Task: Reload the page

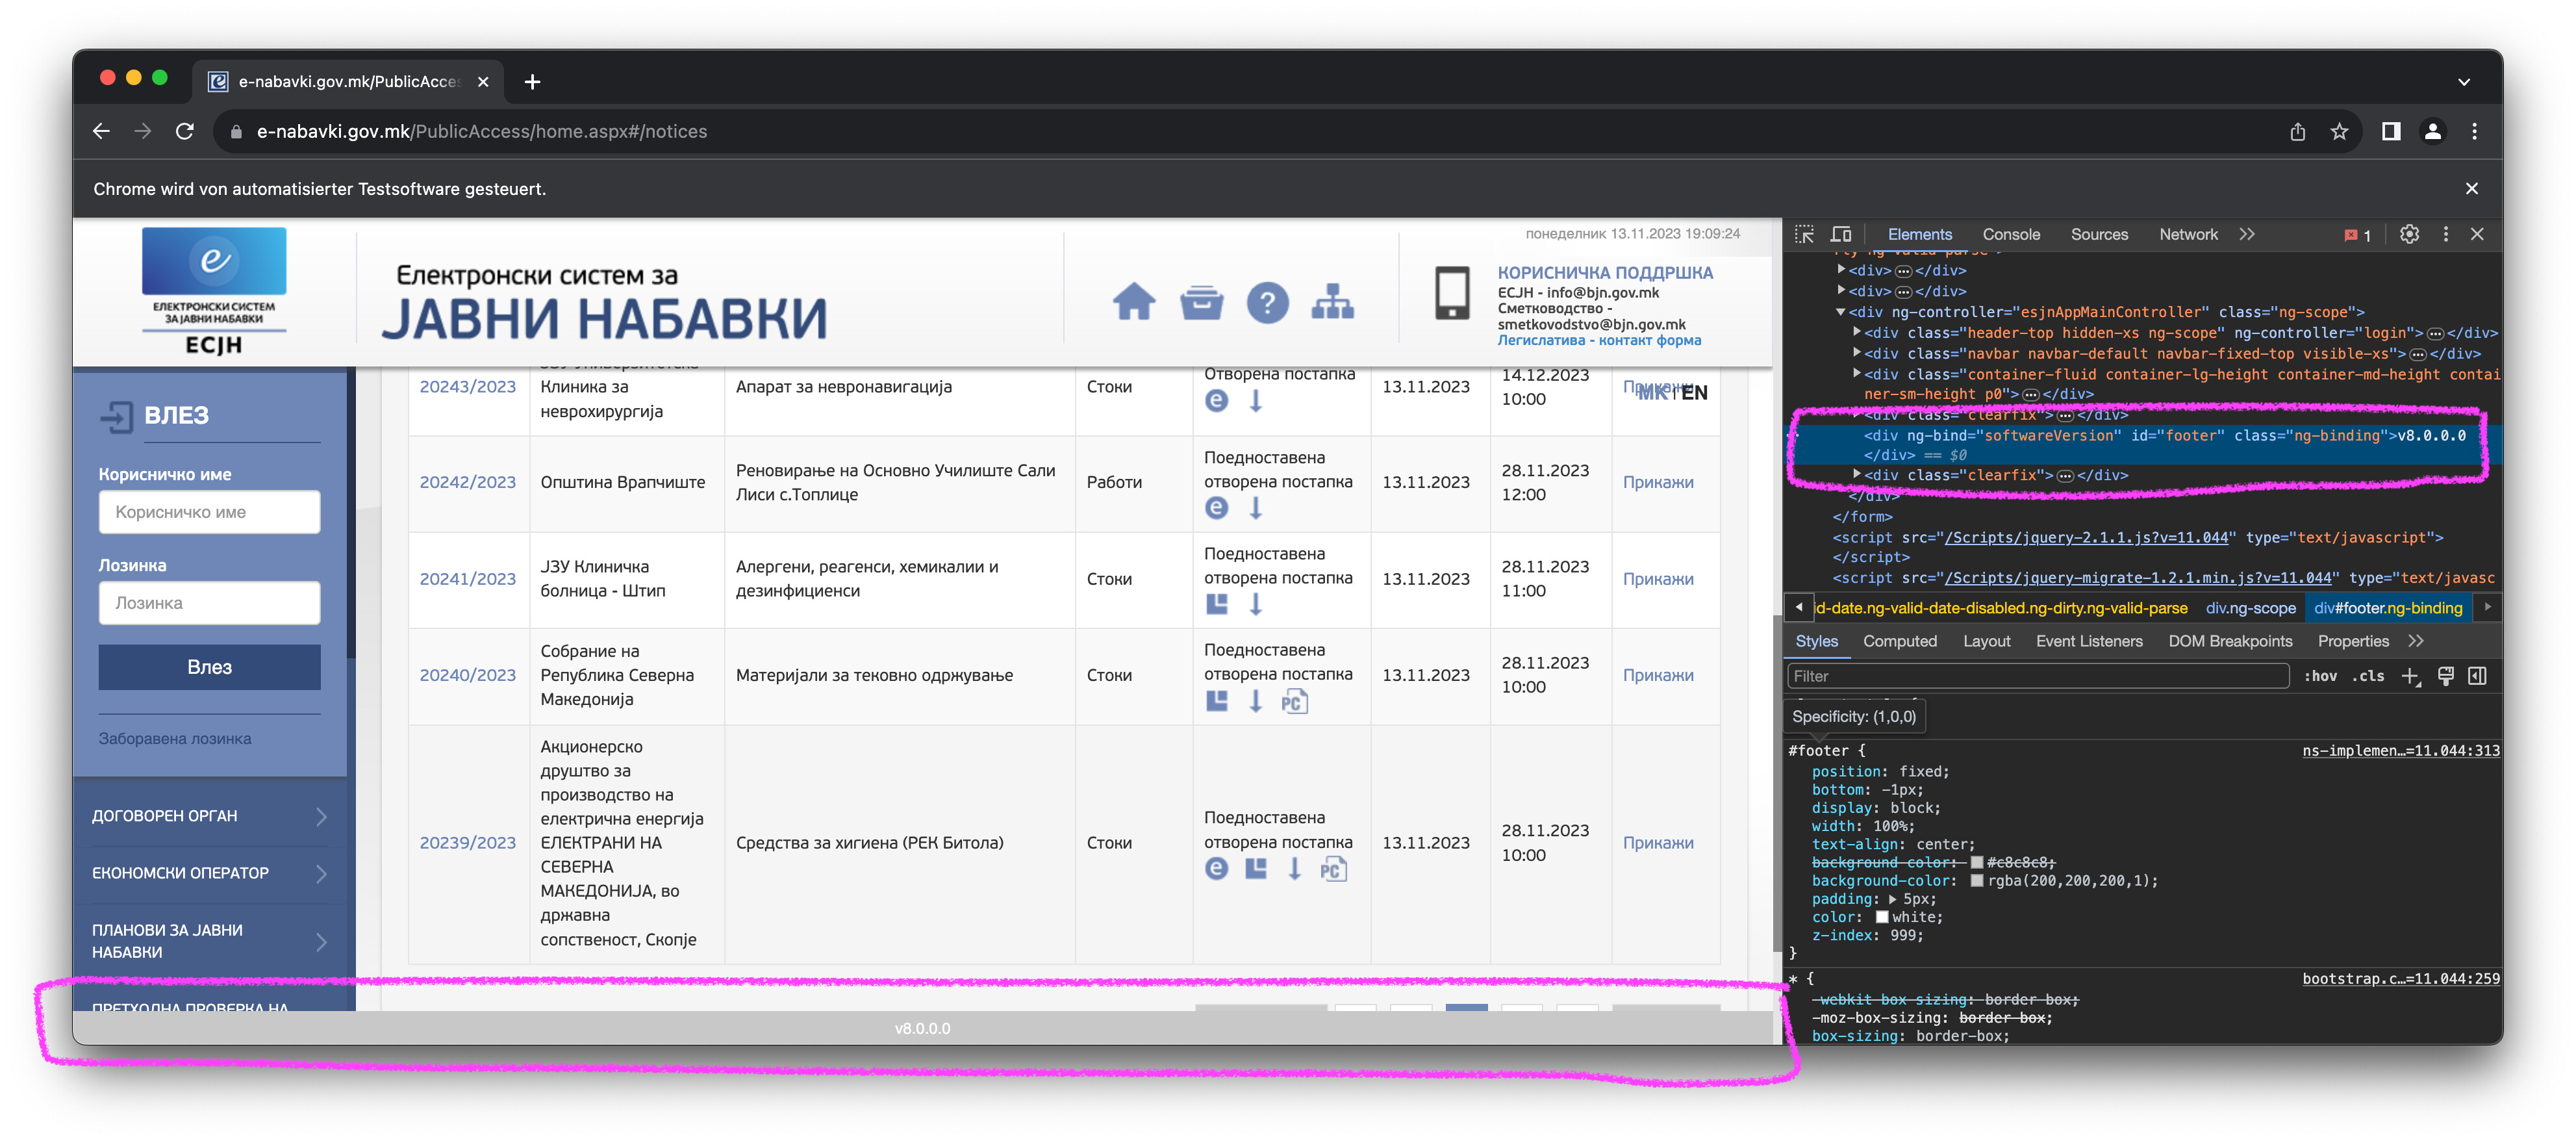Action: (x=185, y=132)
